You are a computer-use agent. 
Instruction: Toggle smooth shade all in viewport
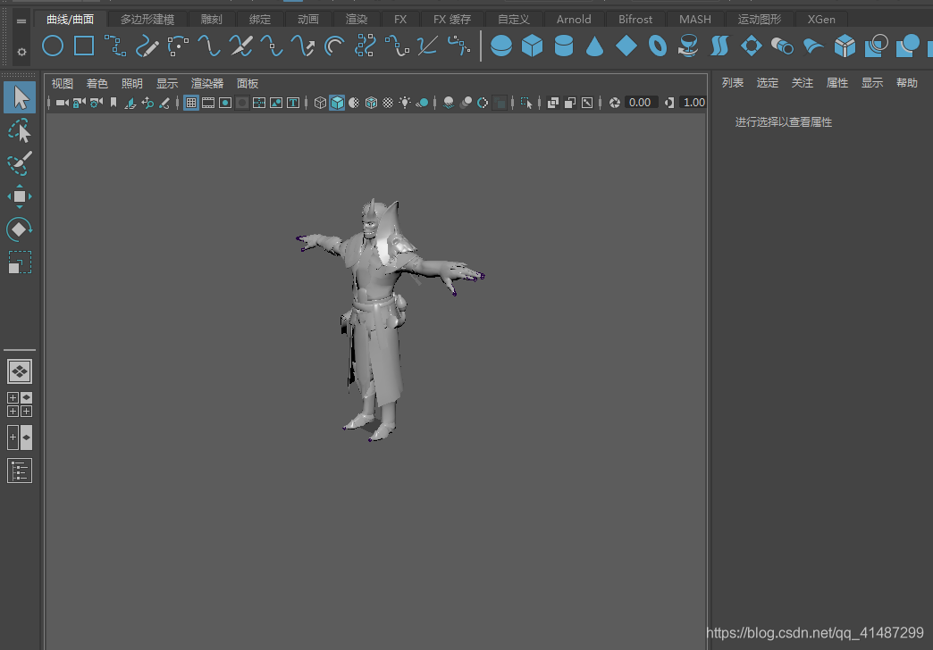coord(337,103)
